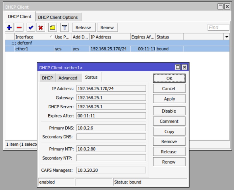Close the DHCP Client ether1 dialog
234x190 pixels.
(x=184, y=67)
